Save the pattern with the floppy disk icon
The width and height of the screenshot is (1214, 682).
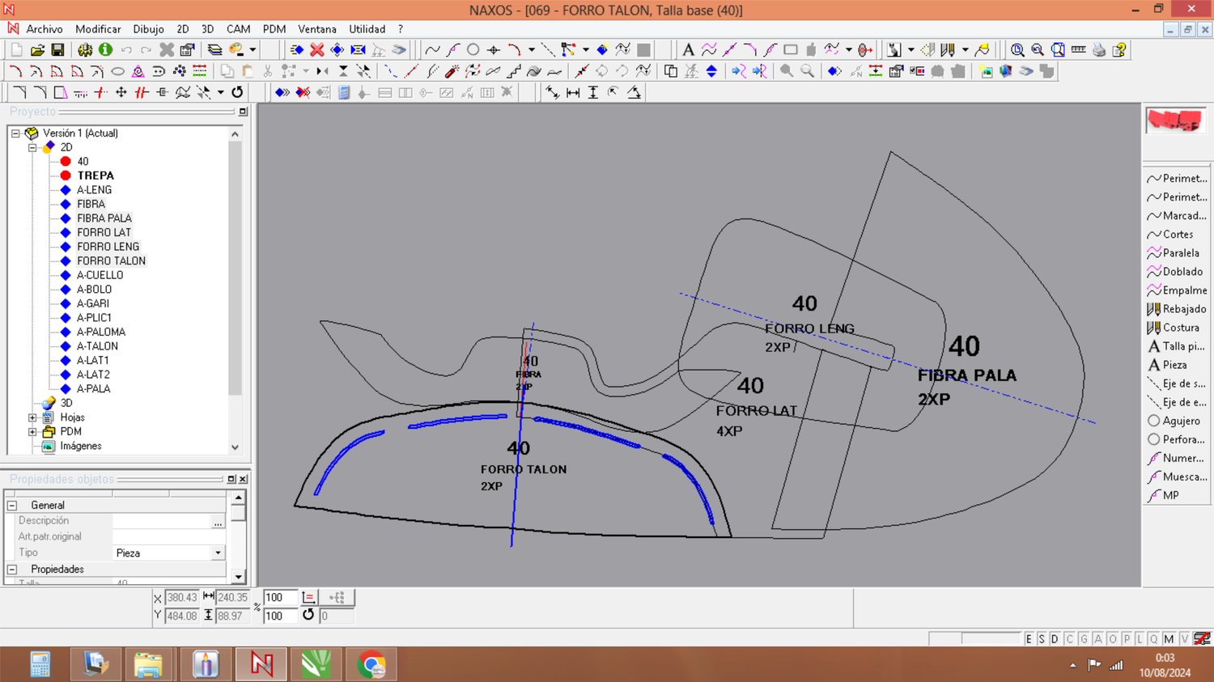coord(57,50)
